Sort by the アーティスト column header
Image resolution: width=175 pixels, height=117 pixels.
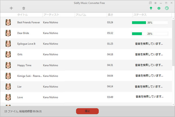51,15
